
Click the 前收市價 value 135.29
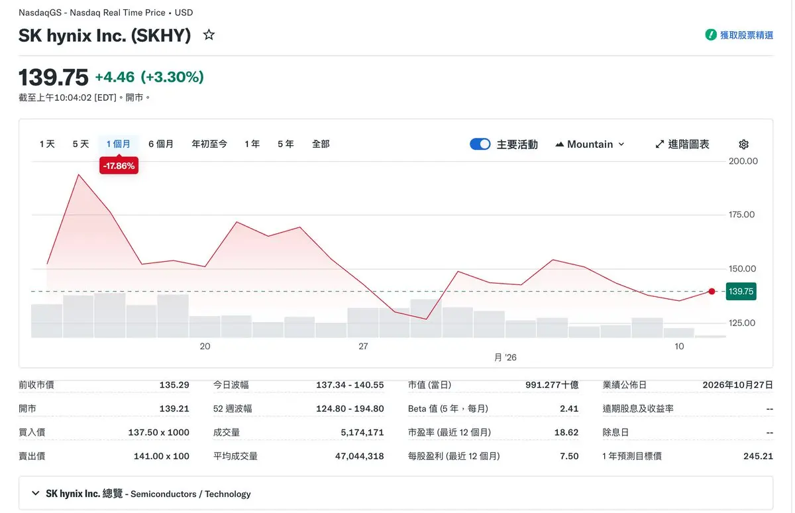click(174, 385)
